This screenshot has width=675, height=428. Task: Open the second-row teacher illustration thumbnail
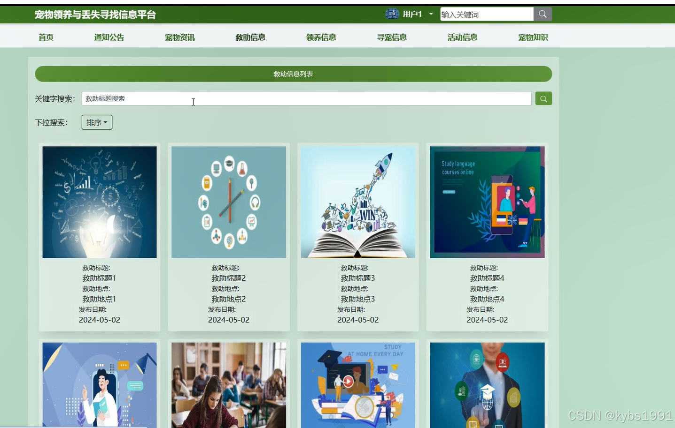(100, 384)
